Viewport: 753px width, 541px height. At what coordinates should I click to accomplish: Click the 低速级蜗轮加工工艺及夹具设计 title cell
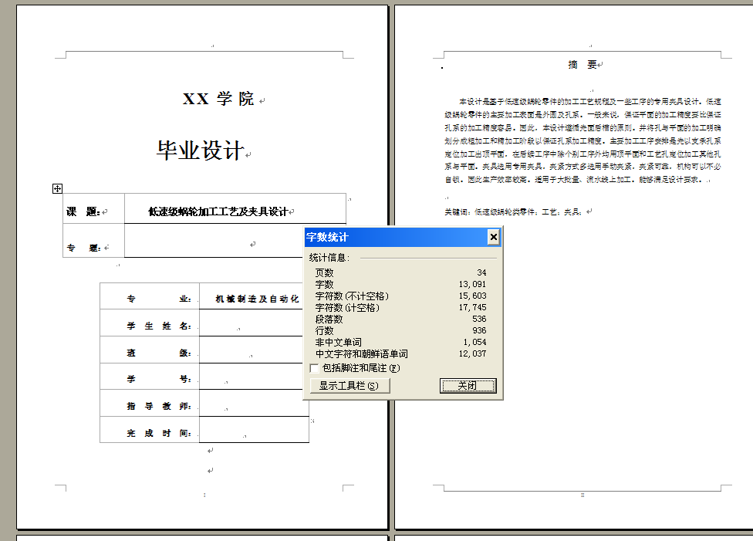click(235, 208)
